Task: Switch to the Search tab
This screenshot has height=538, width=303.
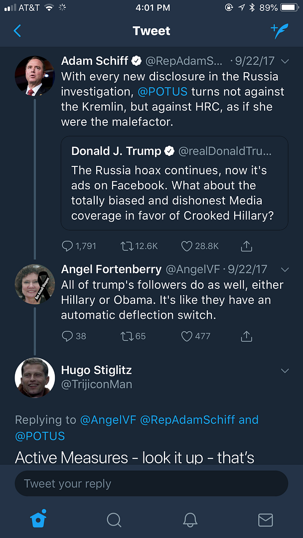Action: click(114, 520)
